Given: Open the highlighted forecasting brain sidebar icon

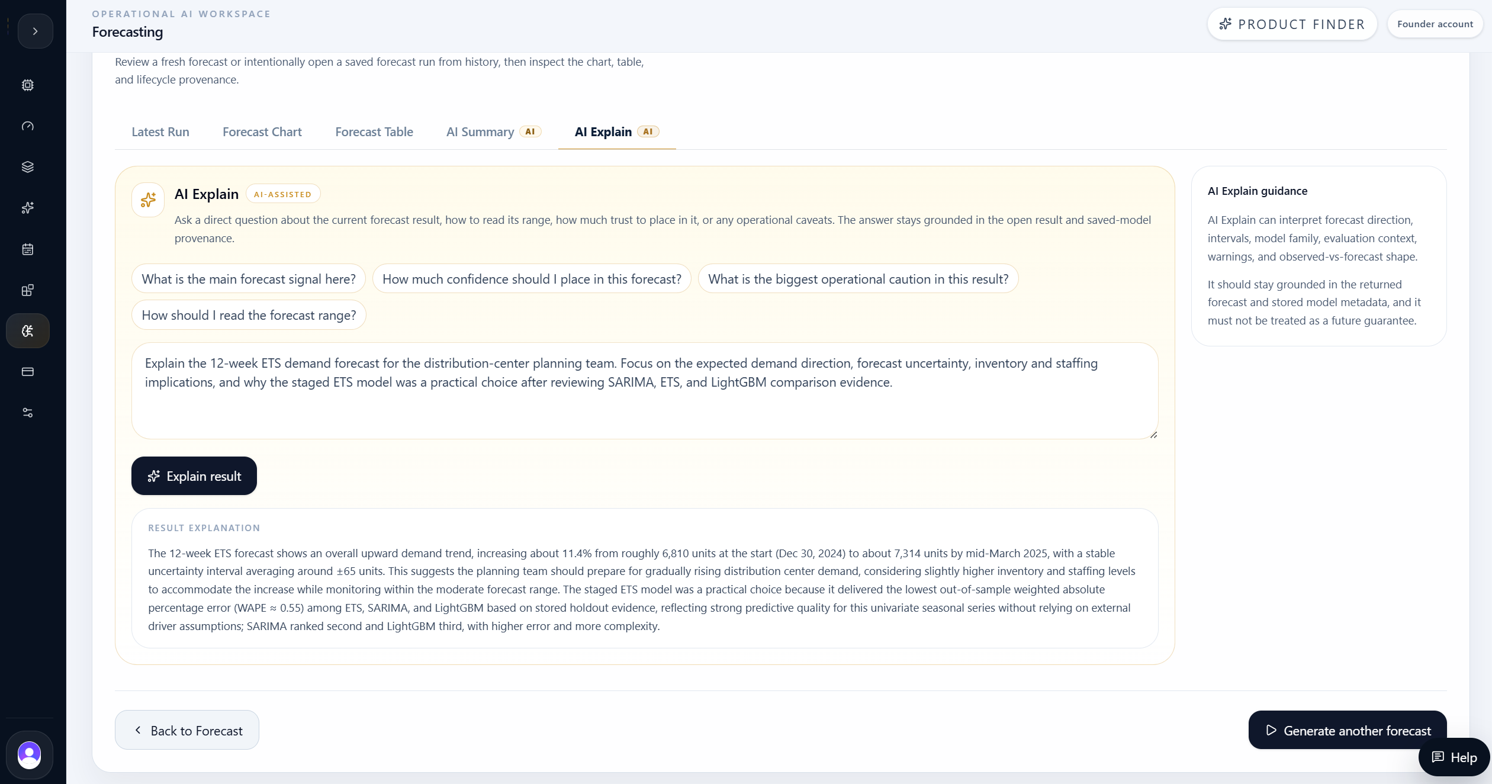Looking at the screenshot, I should (x=28, y=331).
